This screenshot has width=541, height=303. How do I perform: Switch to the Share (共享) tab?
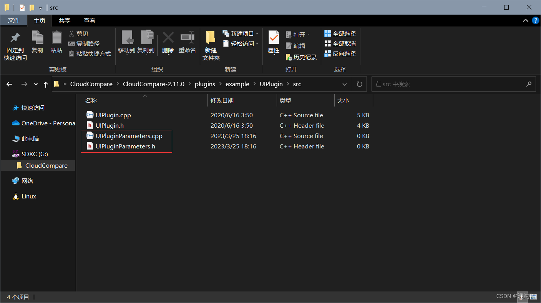coord(65,20)
